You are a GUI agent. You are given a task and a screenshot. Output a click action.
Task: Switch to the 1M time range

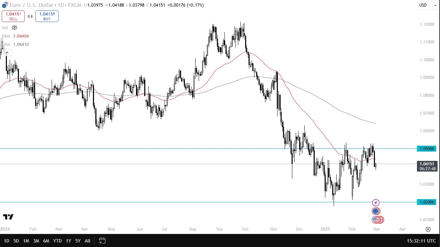click(x=26, y=241)
